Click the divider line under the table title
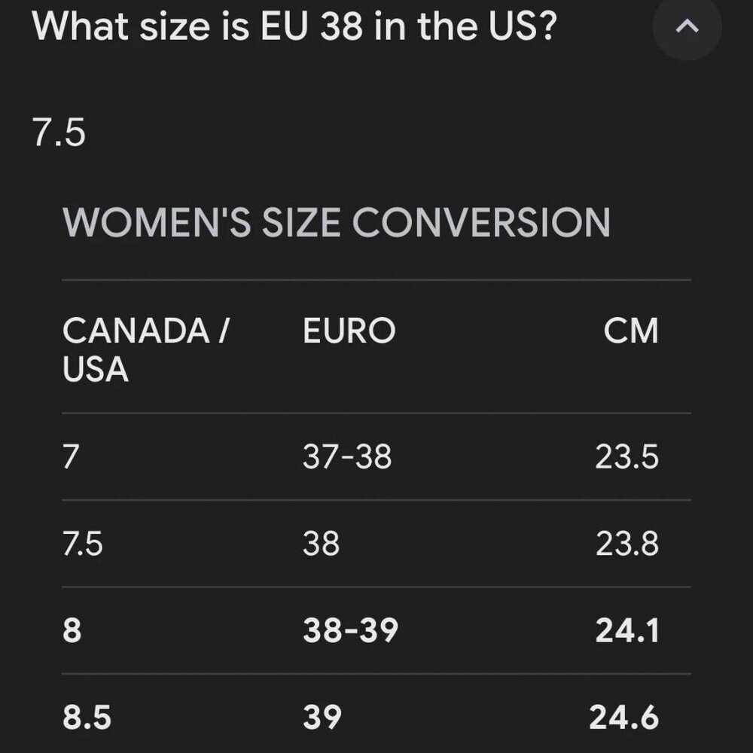The height and width of the screenshot is (753, 753). (376, 279)
